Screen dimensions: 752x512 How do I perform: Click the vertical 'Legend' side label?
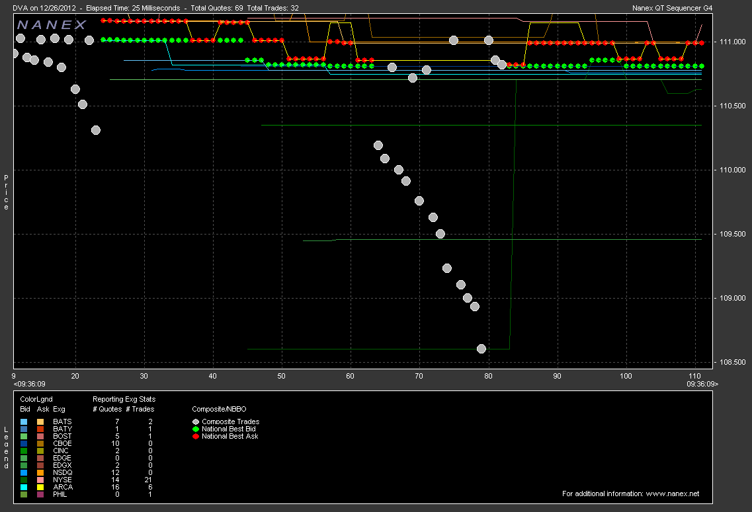[x=6, y=448]
